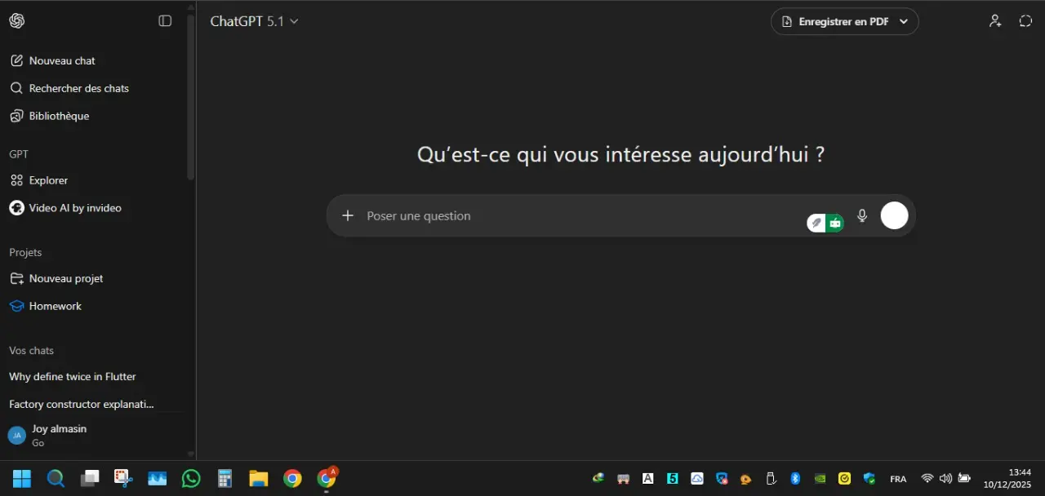Switch FRA keyboard language indicator
This screenshot has height=496, width=1045.
898,479
